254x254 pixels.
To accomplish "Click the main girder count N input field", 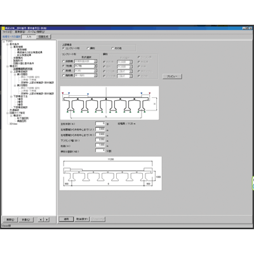I will (100, 123).
